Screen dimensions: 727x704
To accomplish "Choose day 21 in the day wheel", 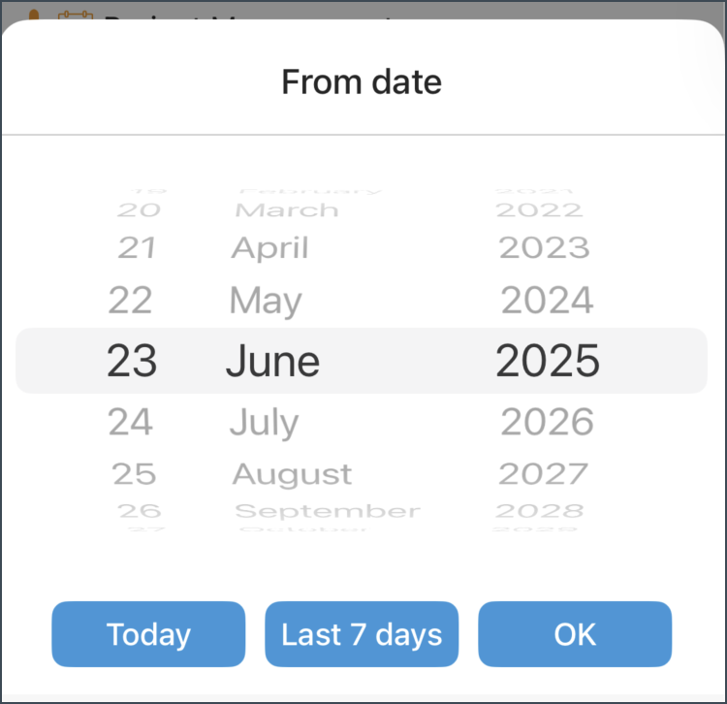I will 137,247.
